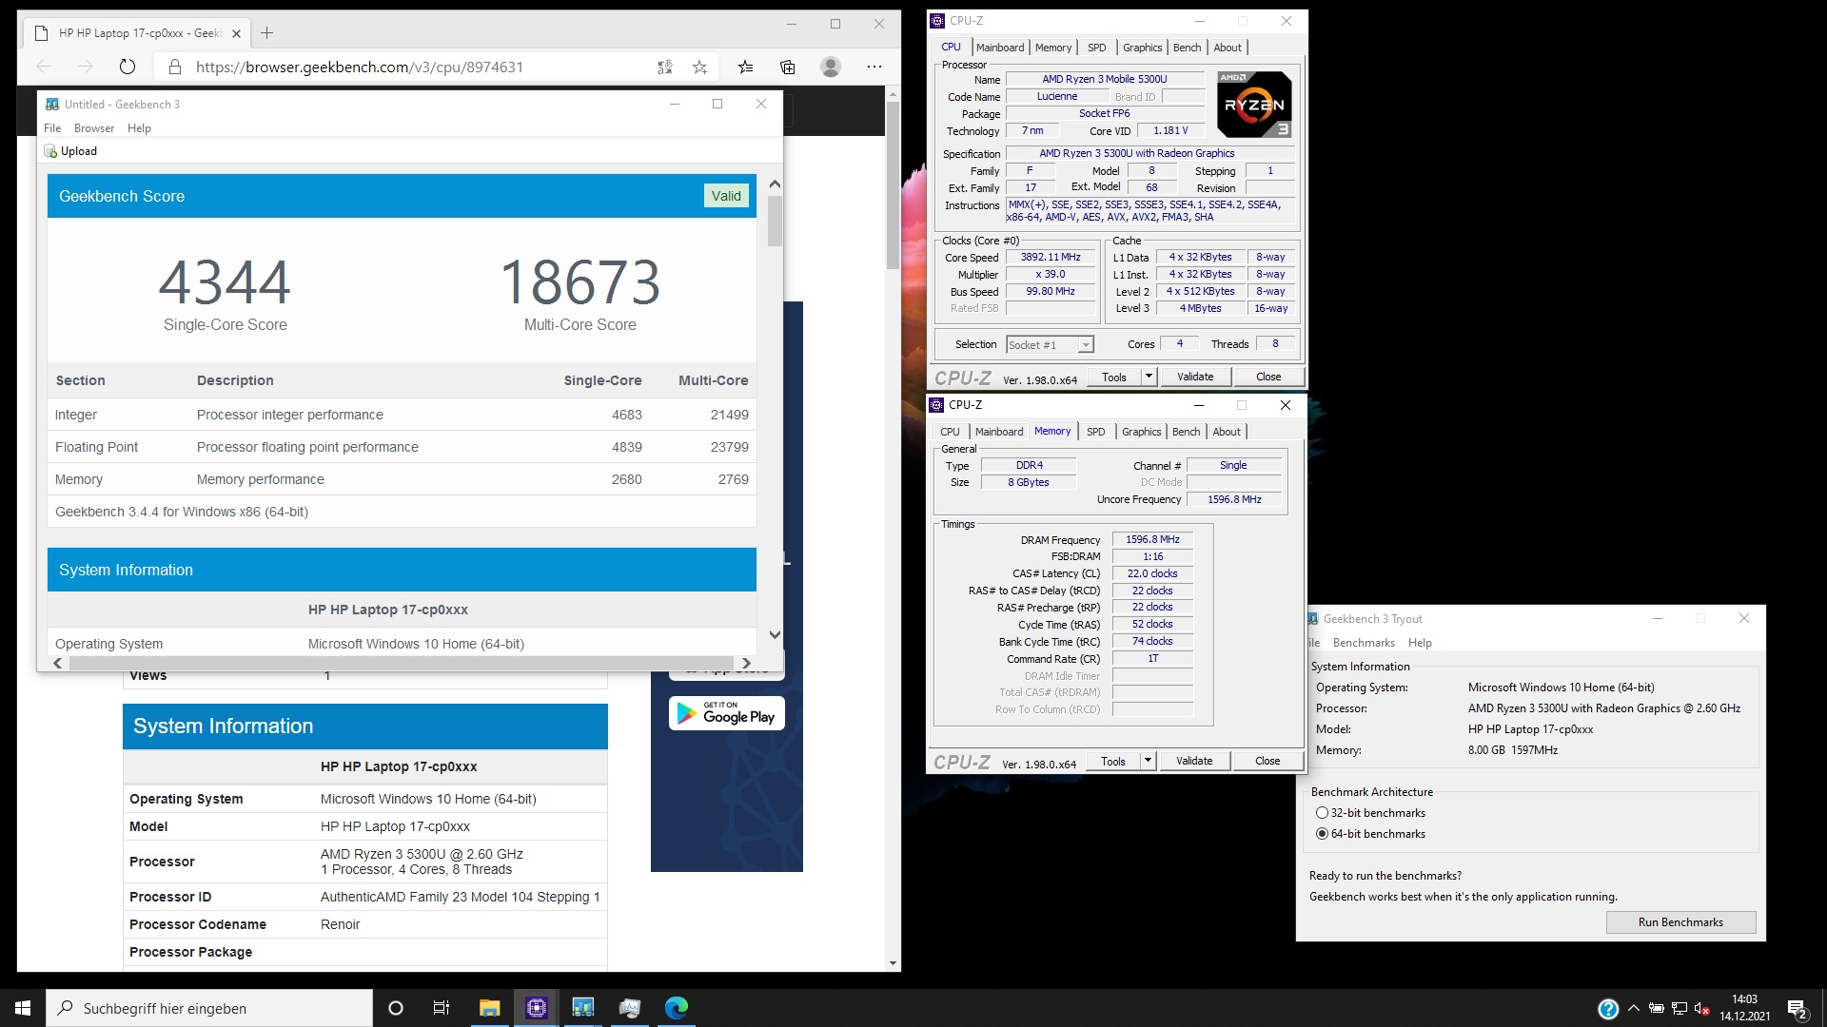
Task: Click the taskbar search box
Action: [209, 1008]
